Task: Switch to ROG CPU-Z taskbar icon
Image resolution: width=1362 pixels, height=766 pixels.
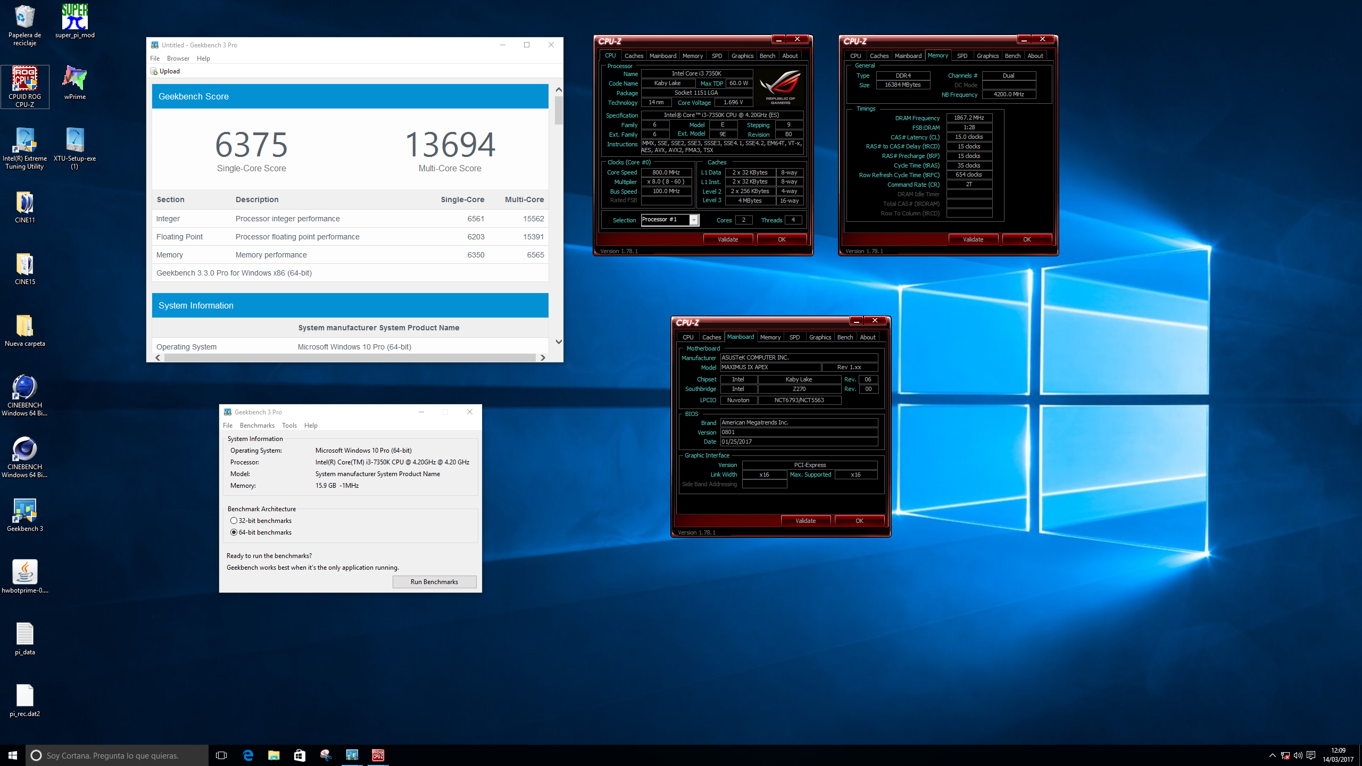Action: coord(378,755)
